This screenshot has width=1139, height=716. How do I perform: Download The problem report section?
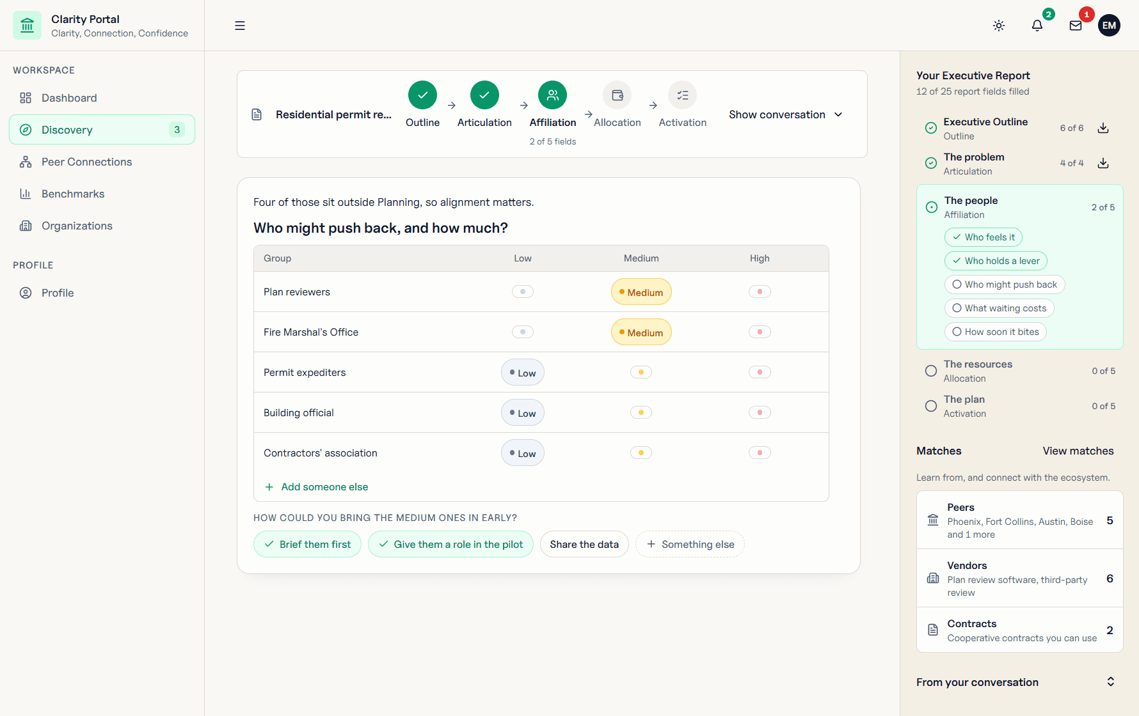[1103, 163]
